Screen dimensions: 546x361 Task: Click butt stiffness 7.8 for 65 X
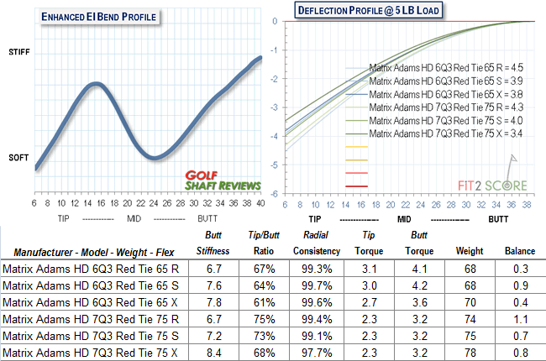coord(214,302)
